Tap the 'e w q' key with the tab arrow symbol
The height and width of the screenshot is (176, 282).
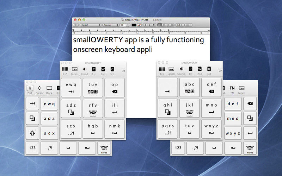pyautogui.click(x=71, y=88)
